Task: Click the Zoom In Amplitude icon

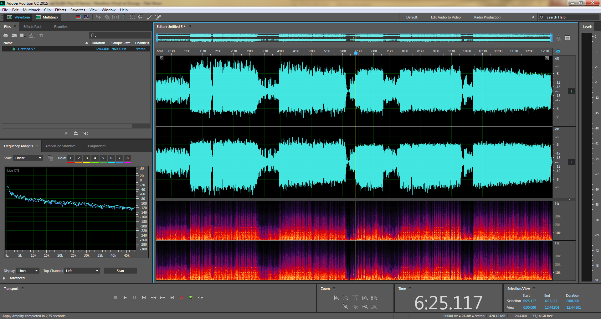Action: pyautogui.click(x=336, y=298)
